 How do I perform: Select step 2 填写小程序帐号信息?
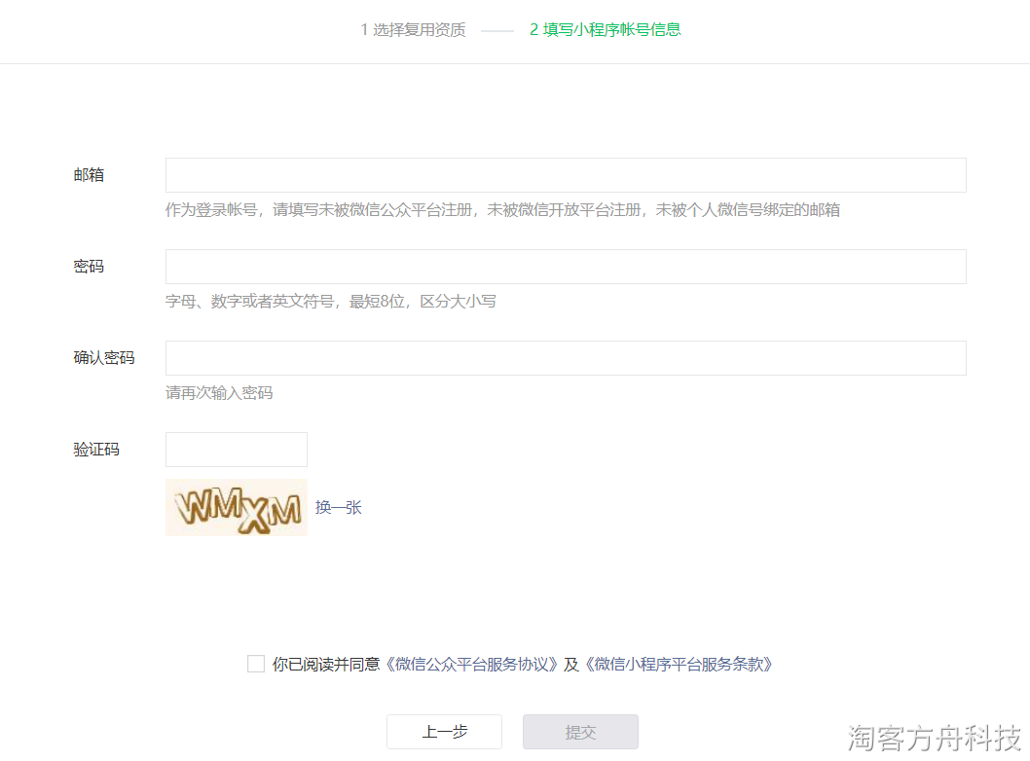[x=605, y=29]
